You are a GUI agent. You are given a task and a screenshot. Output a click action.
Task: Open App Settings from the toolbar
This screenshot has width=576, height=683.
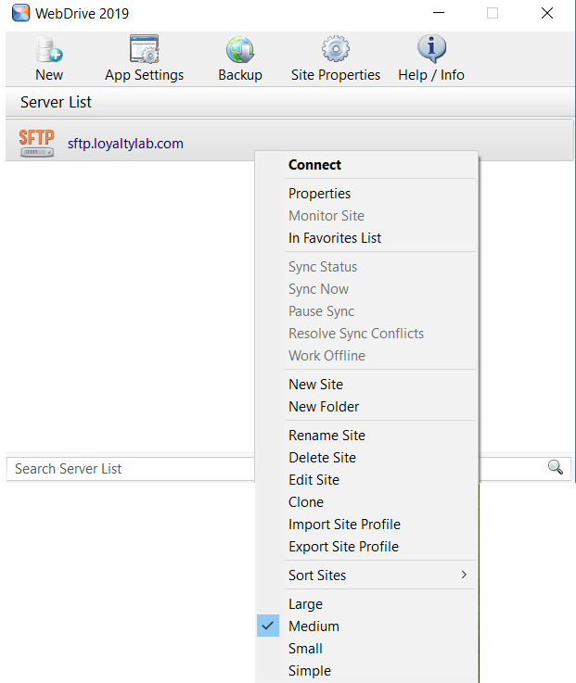tap(145, 50)
